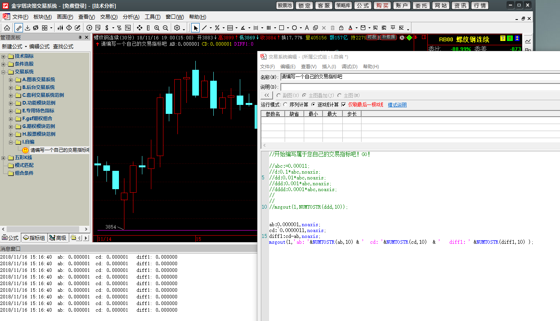Open the line tool dropdown arrow
560x321 pixels.
211,28
